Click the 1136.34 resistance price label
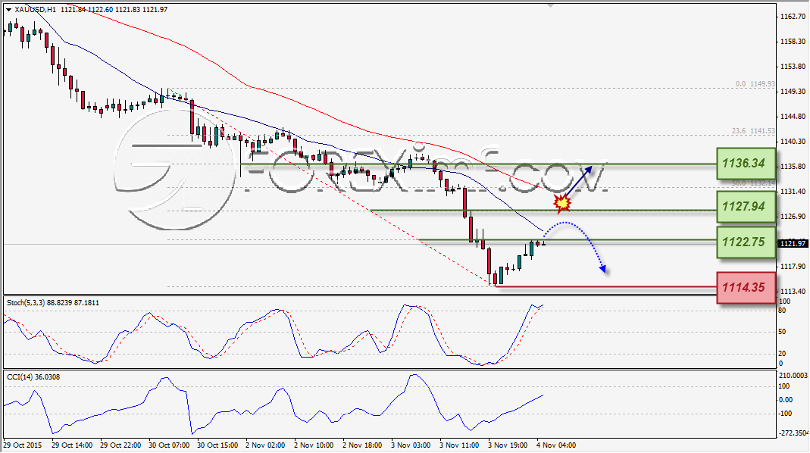 (746, 164)
